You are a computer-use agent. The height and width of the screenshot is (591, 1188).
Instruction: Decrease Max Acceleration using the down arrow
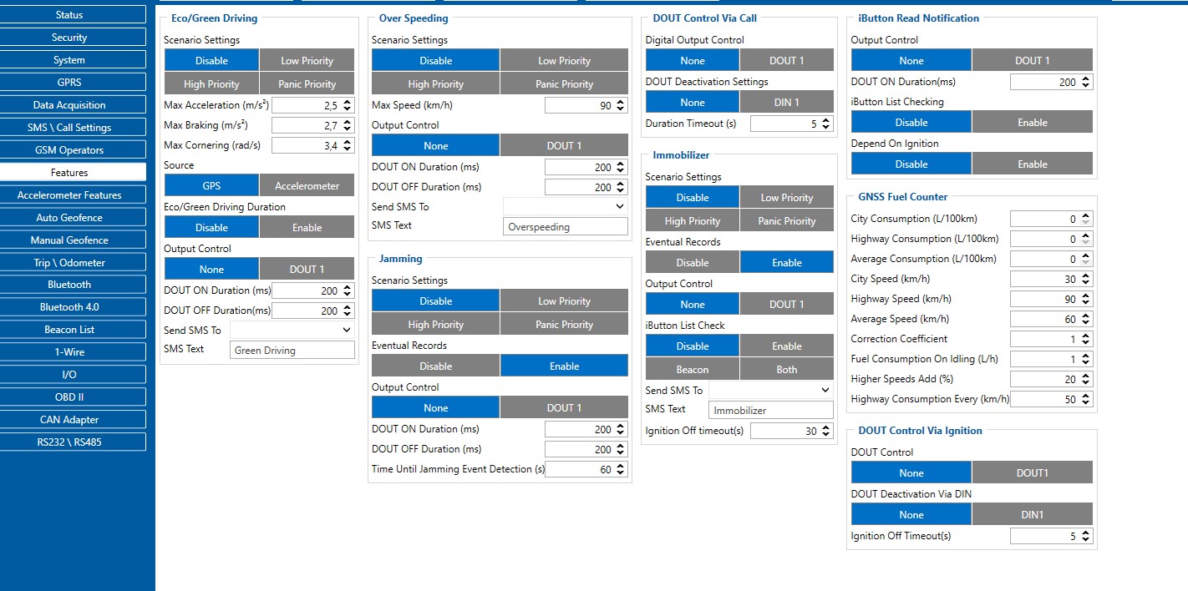pos(348,109)
